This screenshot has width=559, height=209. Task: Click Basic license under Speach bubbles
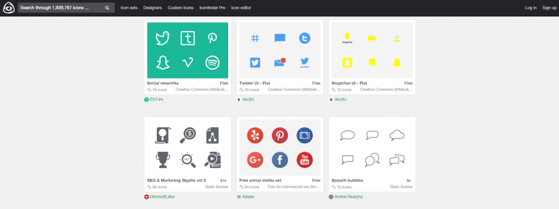(x=401, y=187)
